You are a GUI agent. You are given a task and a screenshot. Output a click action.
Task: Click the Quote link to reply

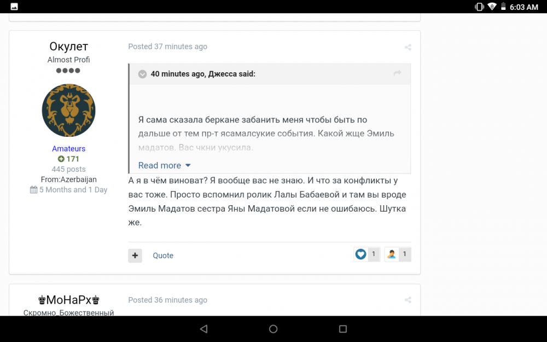[162, 256]
